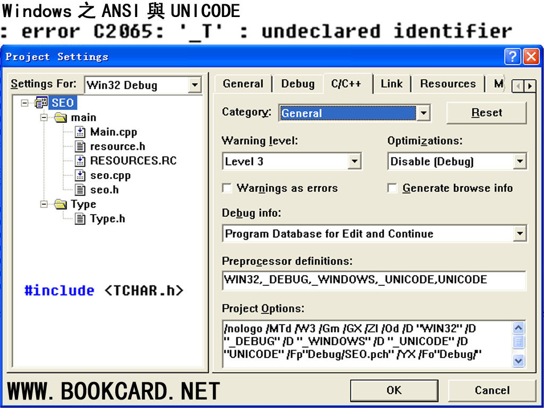Enable Warnings as errors

coord(227,188)
